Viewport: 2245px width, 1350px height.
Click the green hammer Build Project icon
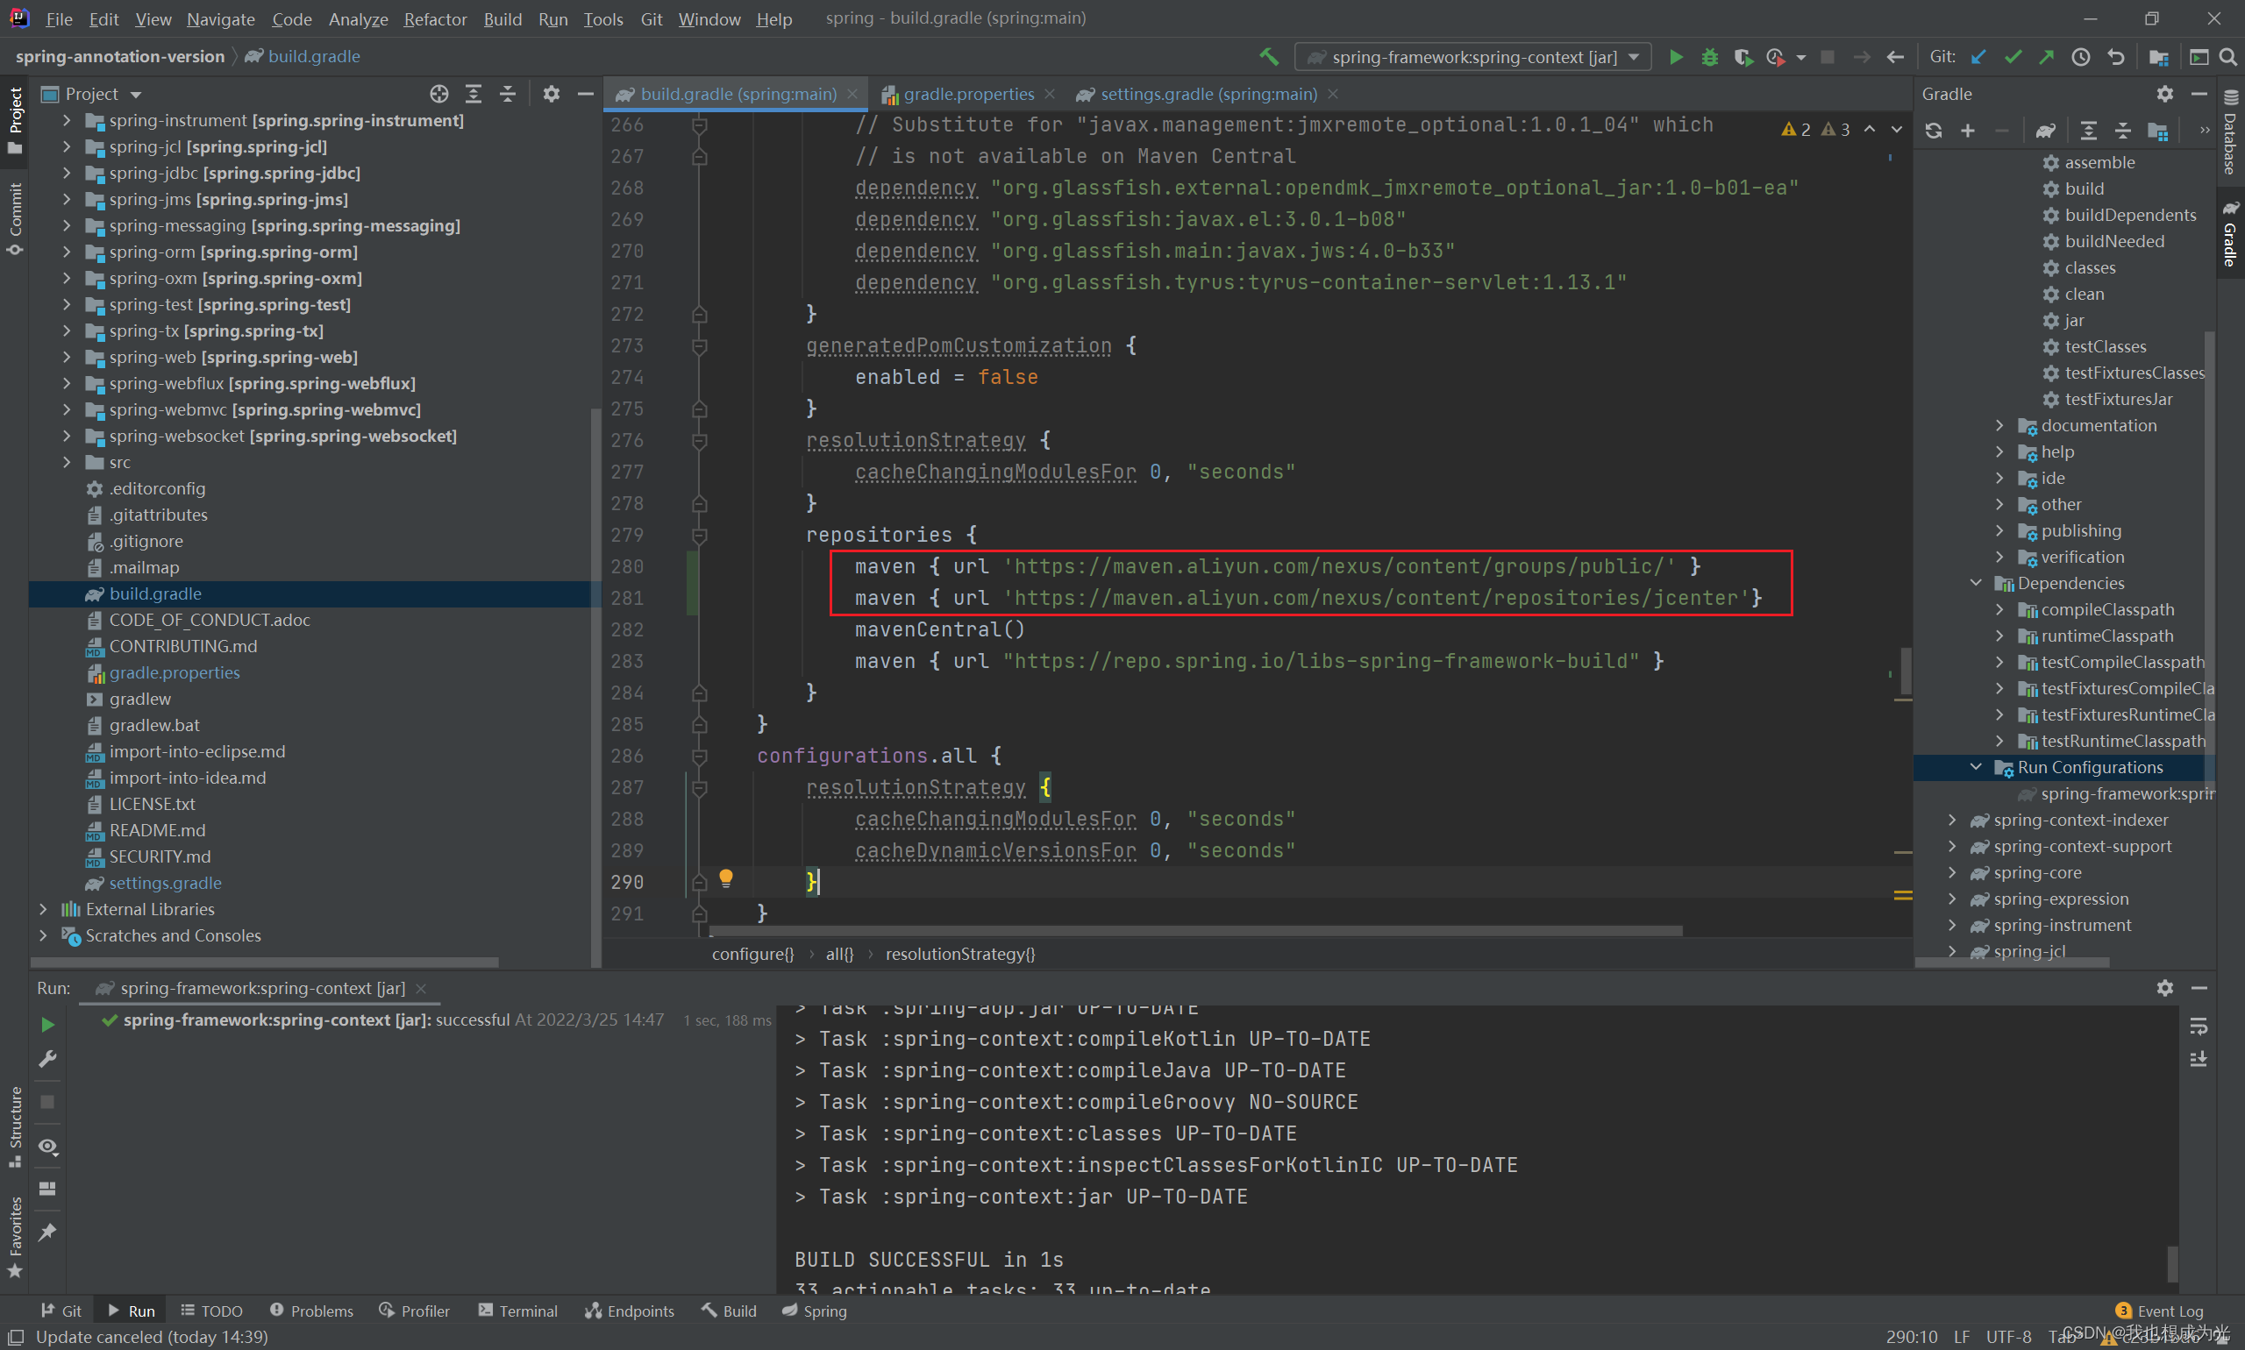click(1269, 56)
